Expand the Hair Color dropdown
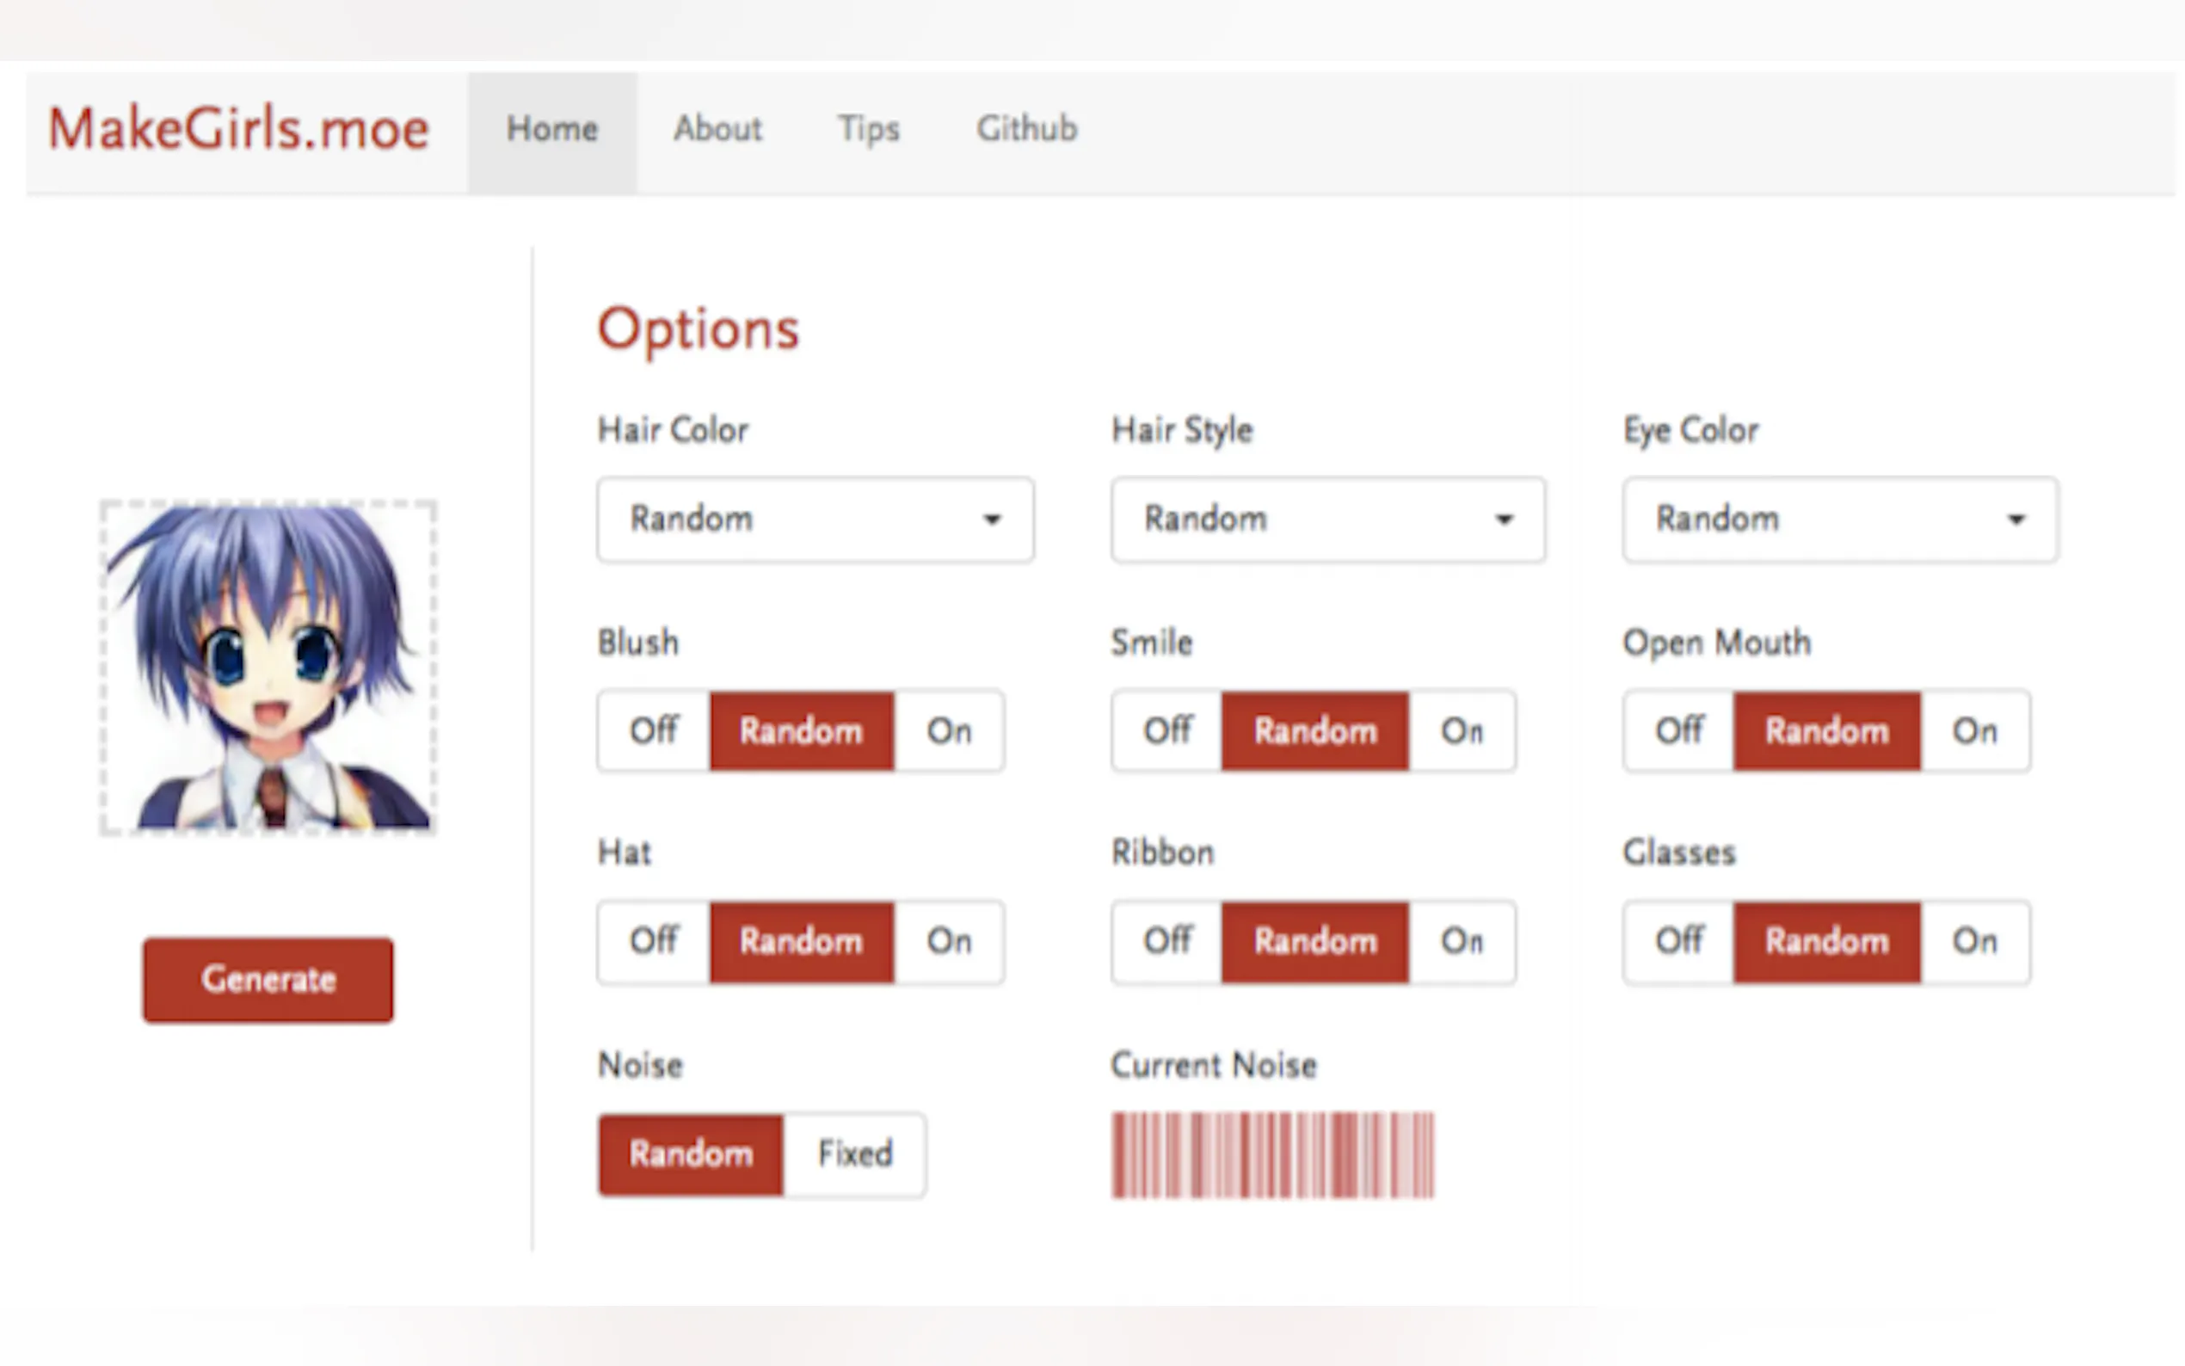This screenshot has height=1366, width=2185. pos(815,520)
